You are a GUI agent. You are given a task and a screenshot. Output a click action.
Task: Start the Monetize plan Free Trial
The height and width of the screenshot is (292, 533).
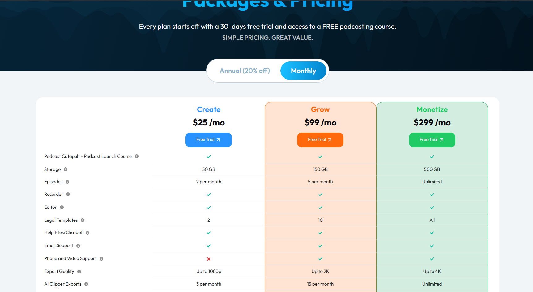(x=432, y=140)
